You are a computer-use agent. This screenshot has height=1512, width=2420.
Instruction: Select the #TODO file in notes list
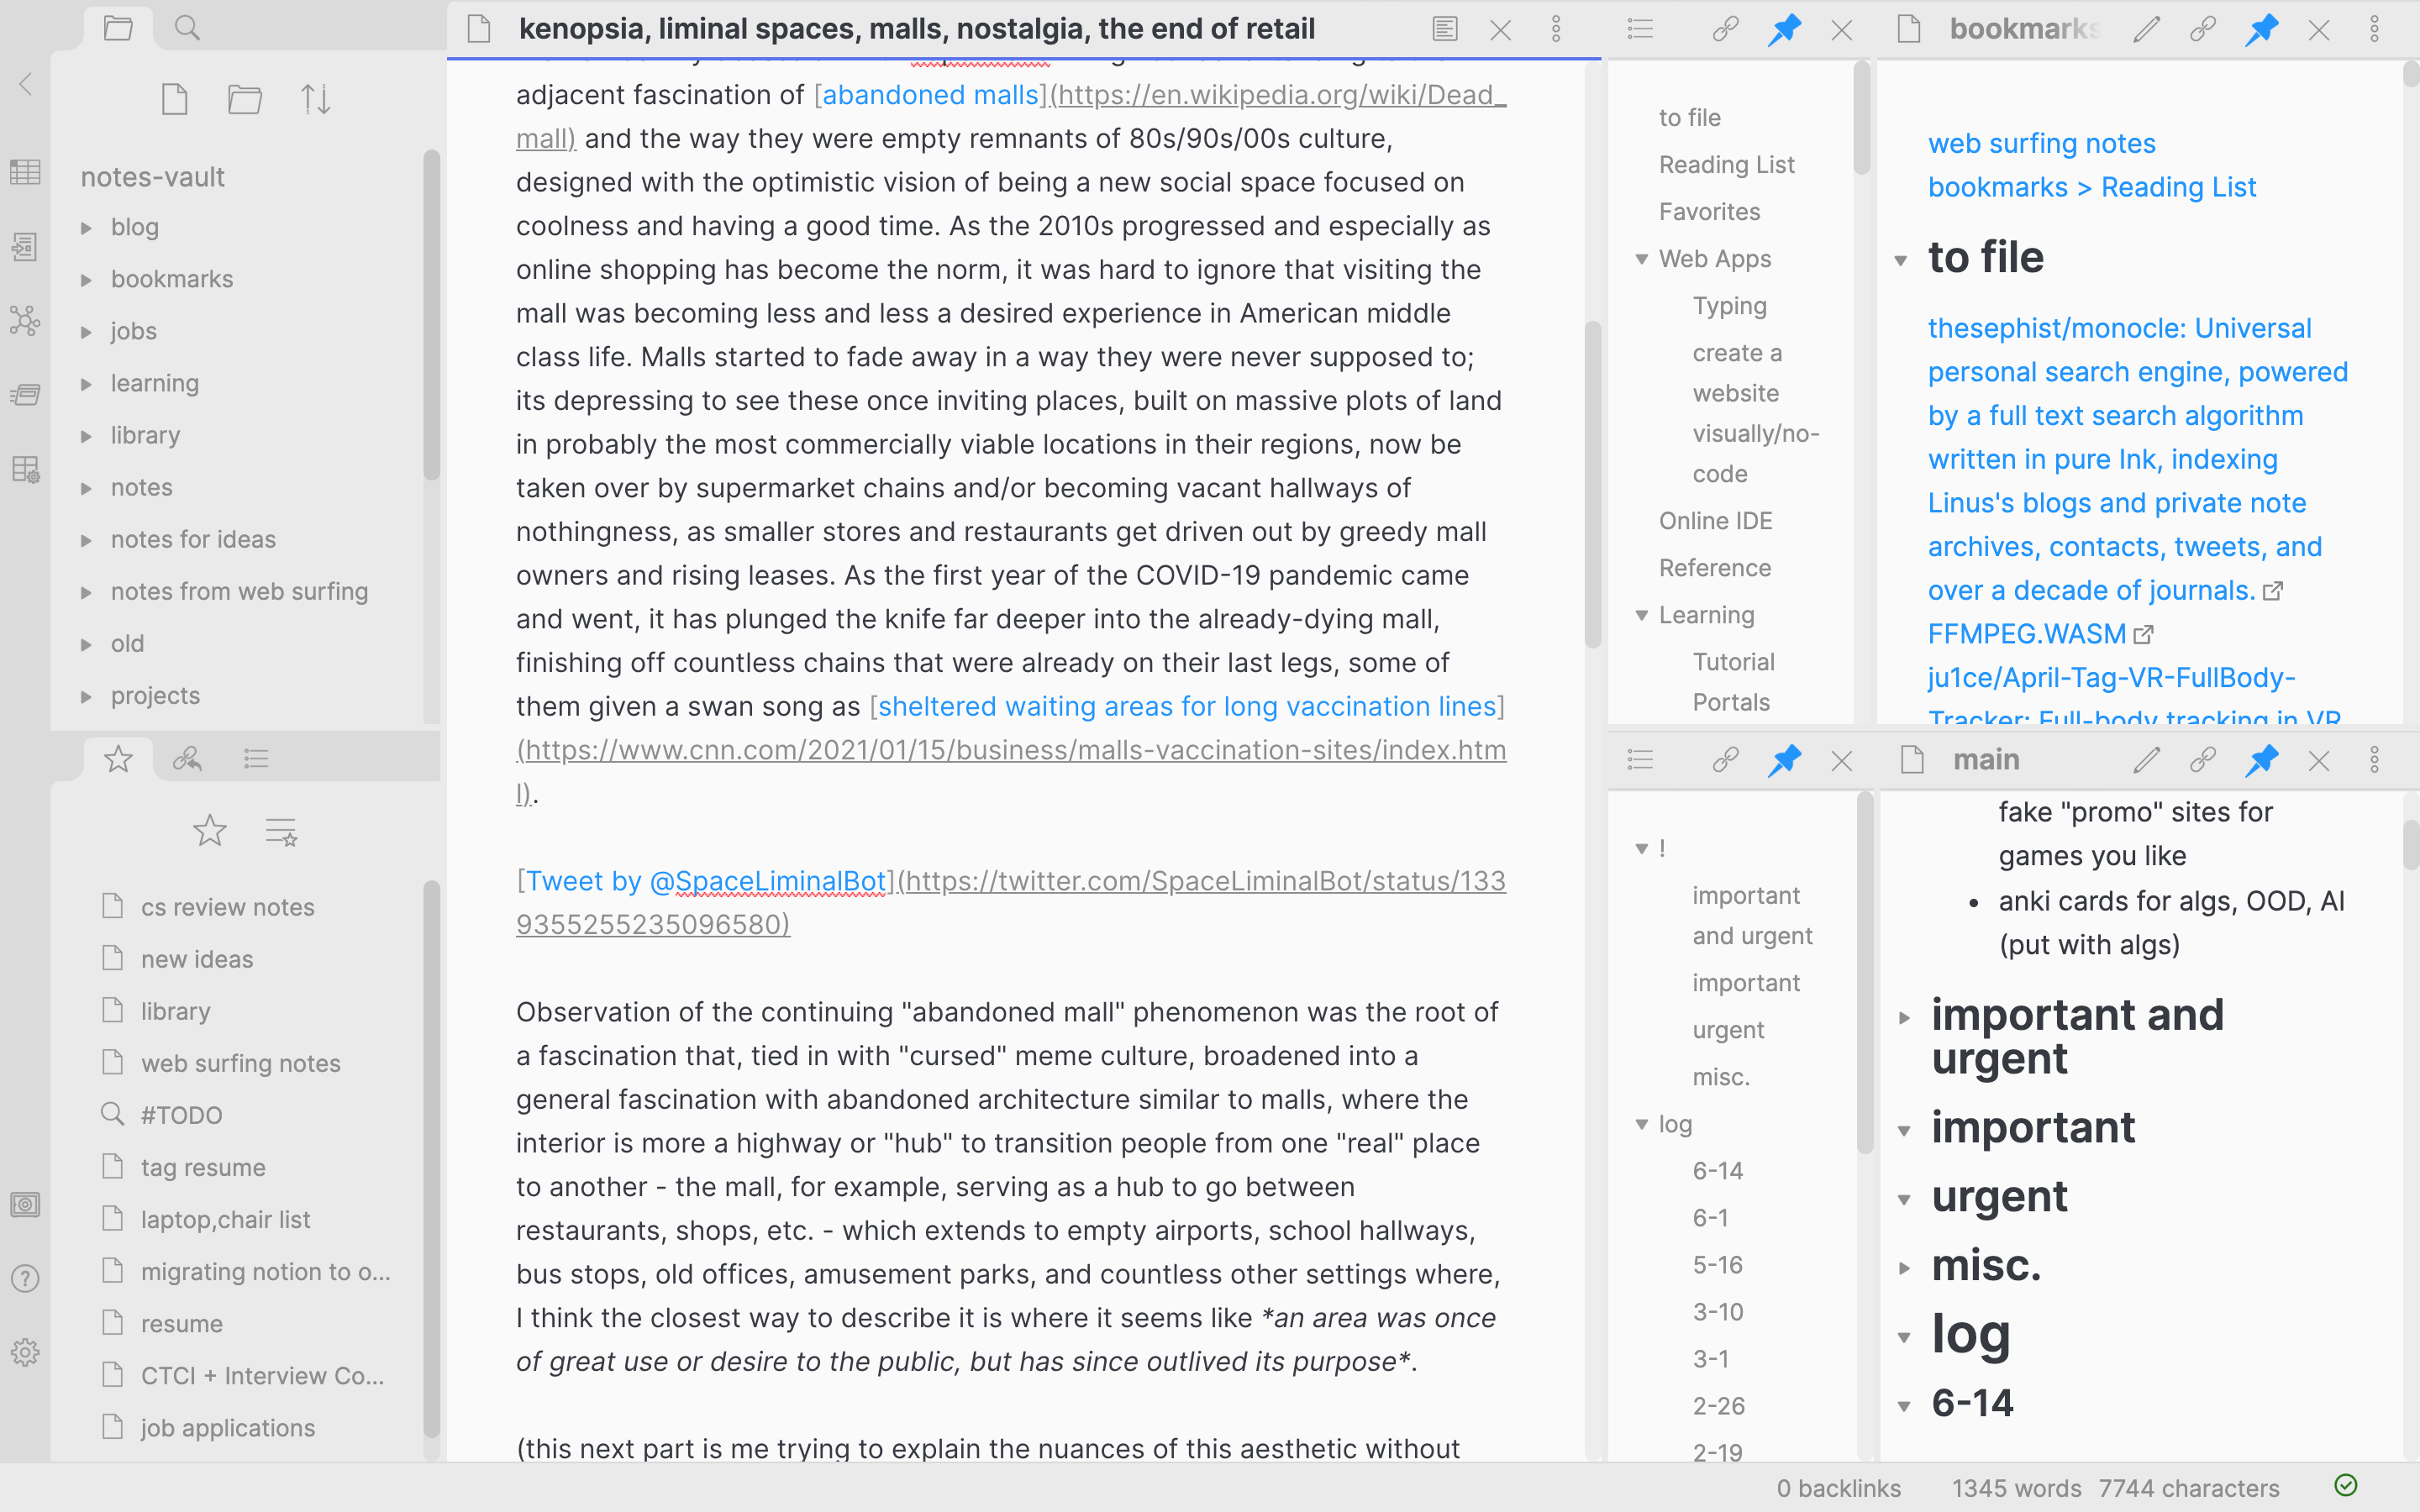[180, 1115]
